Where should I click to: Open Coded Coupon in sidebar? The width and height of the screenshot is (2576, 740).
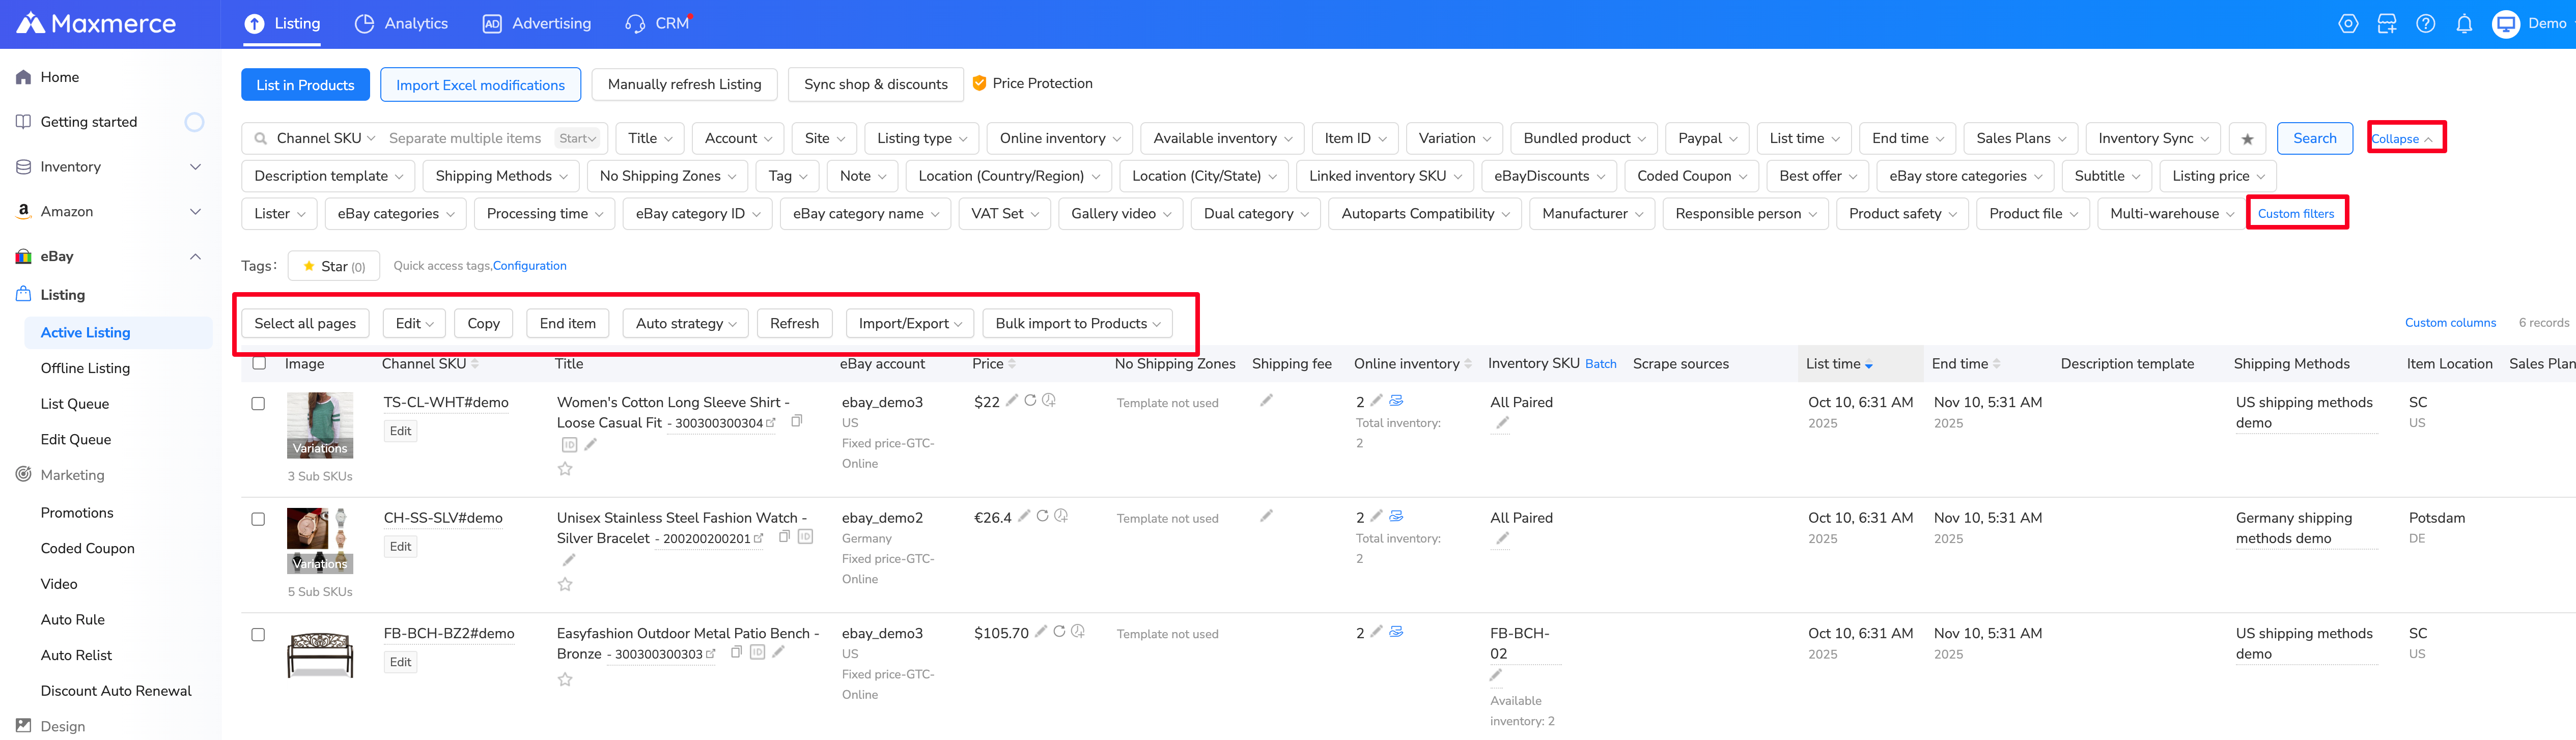pos(88,548)
